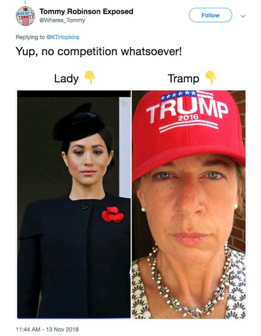This screenshot has width=261, height=336.
Task: Open the 11:44 AM - 13 Nov 2018 timestamp
Action: [47, 329]
